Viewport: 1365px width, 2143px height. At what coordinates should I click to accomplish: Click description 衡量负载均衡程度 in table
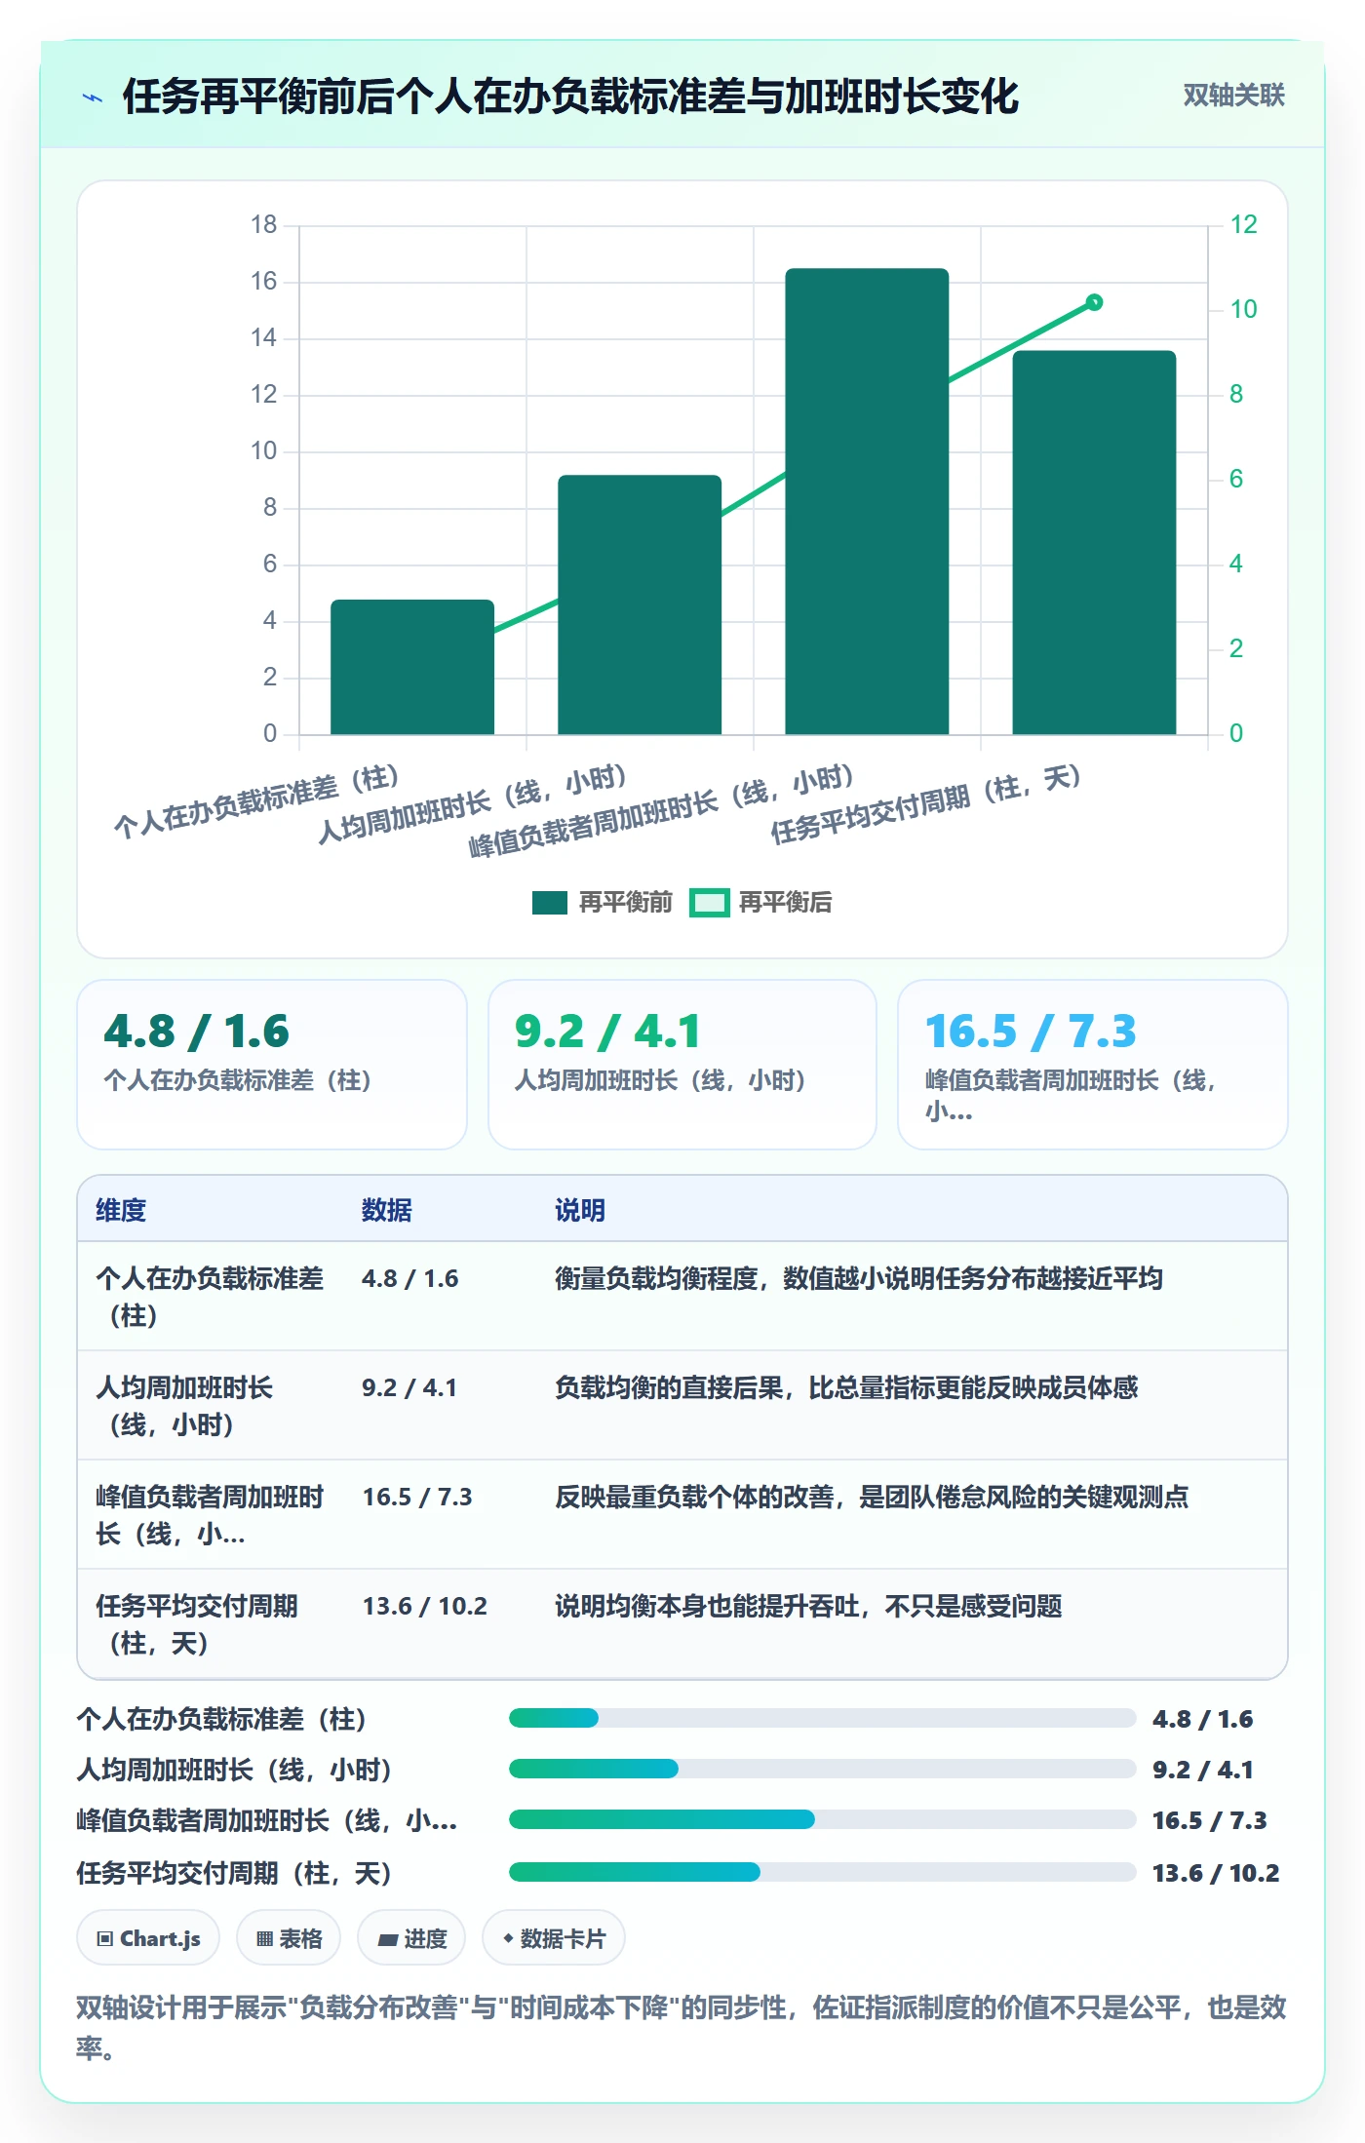point(859,1278)
